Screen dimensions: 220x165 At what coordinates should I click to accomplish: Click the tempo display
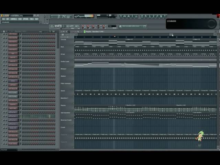[x=70, y=26]
